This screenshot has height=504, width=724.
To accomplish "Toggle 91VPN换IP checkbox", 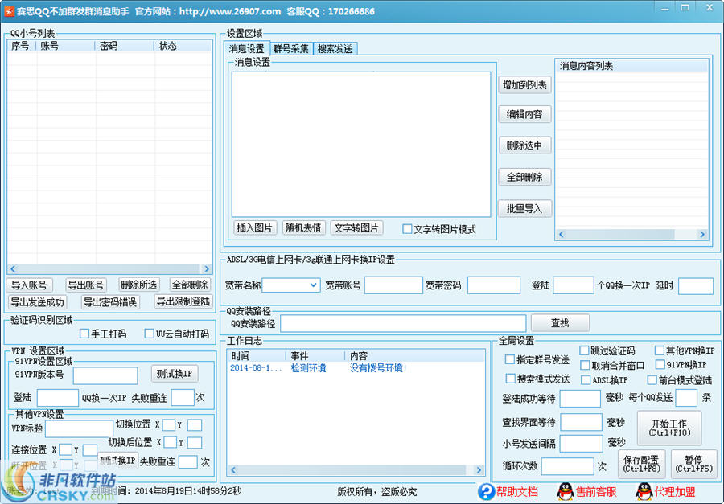I will [660, 365].
